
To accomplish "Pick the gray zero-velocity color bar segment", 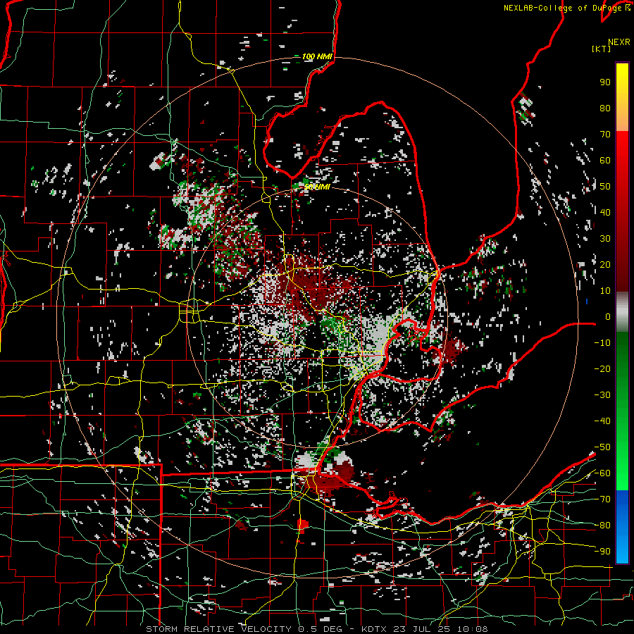I will coord(622,312).
